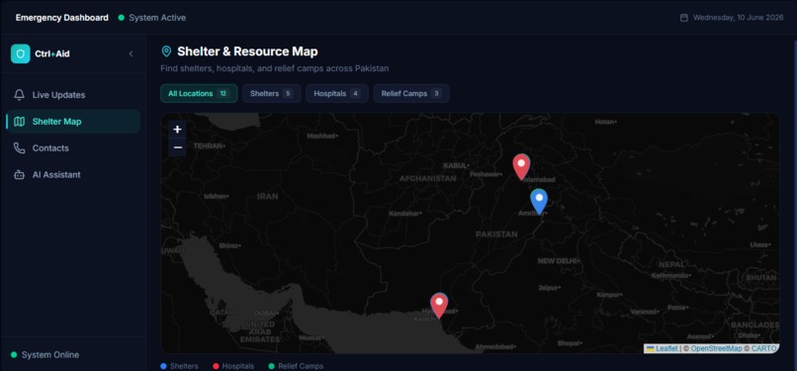The image size is (797, 371).
Task: Click the green System Online indicator dot
Action: [14, 355]
